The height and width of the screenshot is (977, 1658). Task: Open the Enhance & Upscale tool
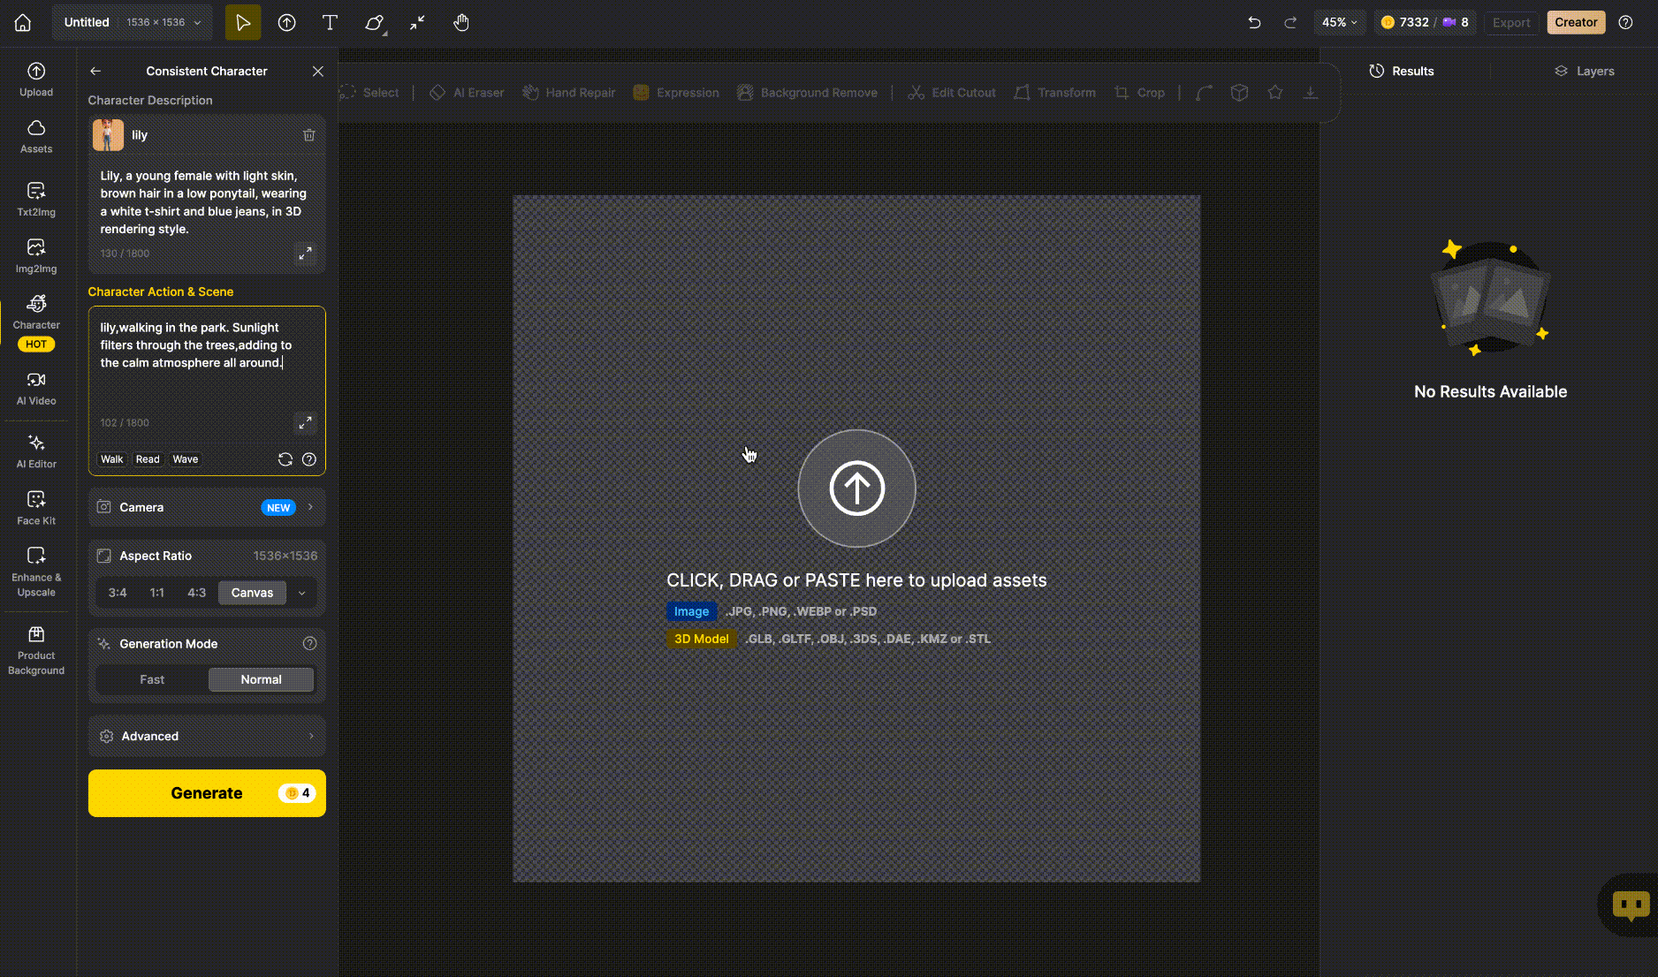[36, 571]
